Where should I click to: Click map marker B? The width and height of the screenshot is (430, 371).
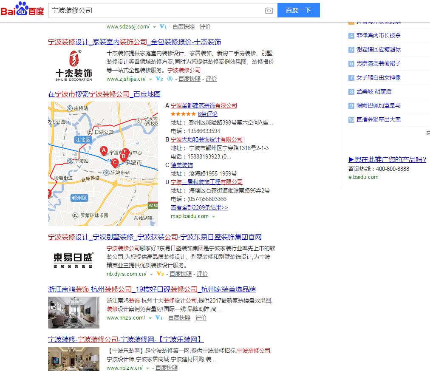pos(124,157)
